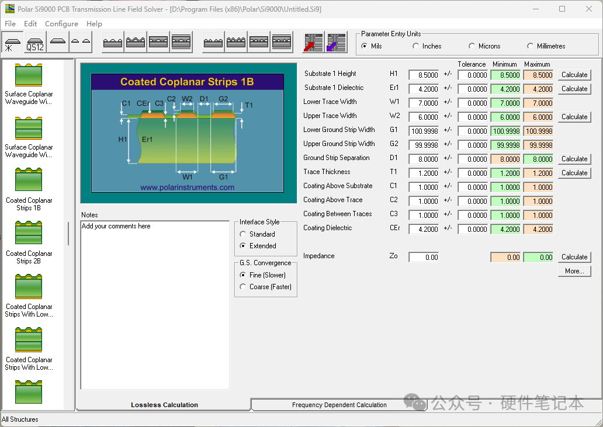Screen dimensions: 603x427
Task: Calculate the Substrate 1 Dielectric Er1
Action: pyautogui.click(x=574, y=89)
